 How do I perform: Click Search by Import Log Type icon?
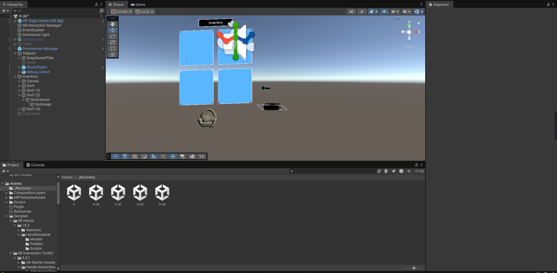[x=401, y=171]
